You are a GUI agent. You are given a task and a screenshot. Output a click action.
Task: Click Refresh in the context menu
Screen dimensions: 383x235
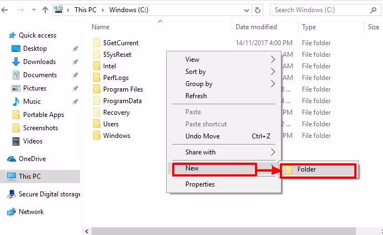click(196, 96)
